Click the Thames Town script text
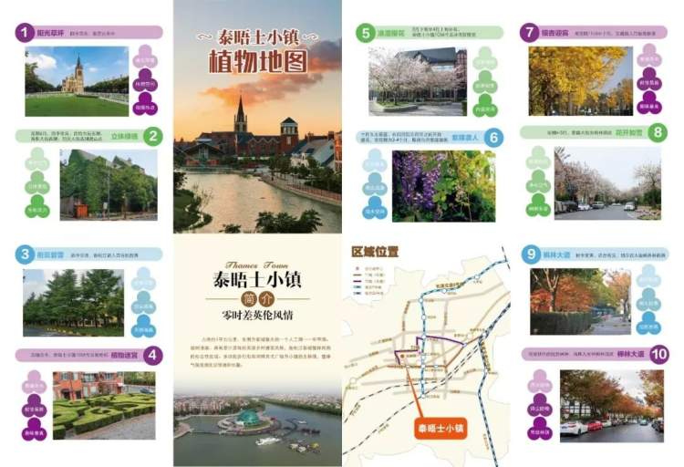This screenshot has width=684, height=467. [x=256, y=265]
